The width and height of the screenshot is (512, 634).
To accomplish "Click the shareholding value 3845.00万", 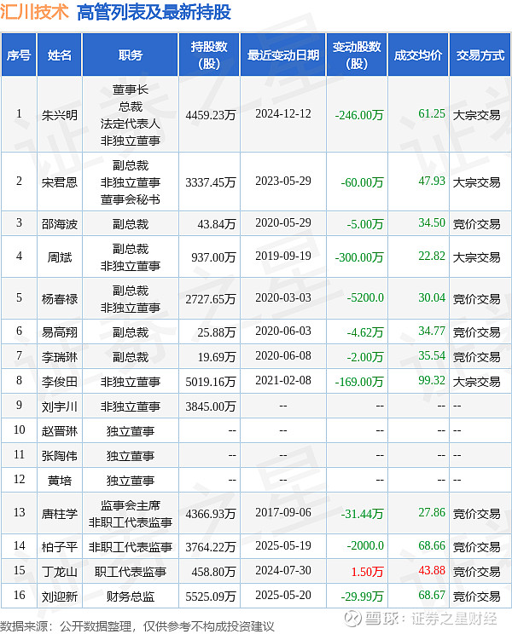I will [211, 406].
